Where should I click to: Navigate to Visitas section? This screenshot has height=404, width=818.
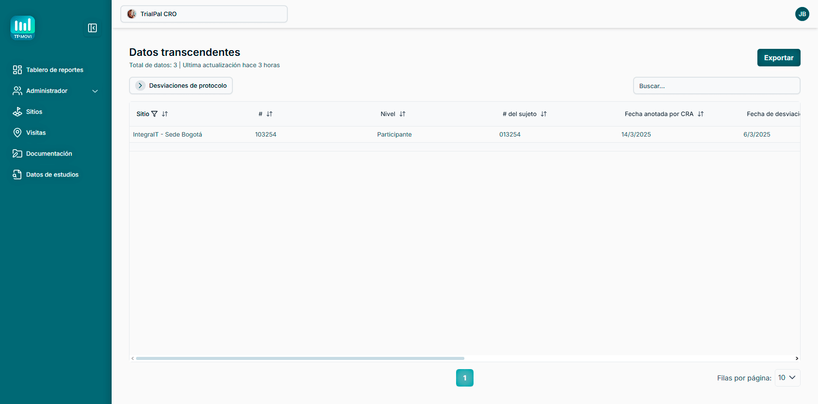tap(36, 133)
